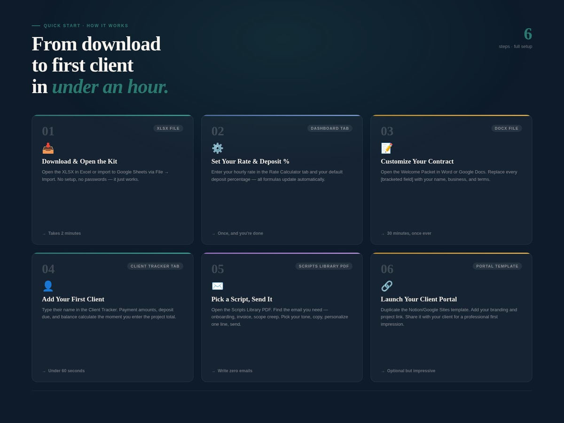Select the 'Launch Your Client Portal' heading
Image resolution: width=564 pixels, height=423 pixels.
[419, 299]
